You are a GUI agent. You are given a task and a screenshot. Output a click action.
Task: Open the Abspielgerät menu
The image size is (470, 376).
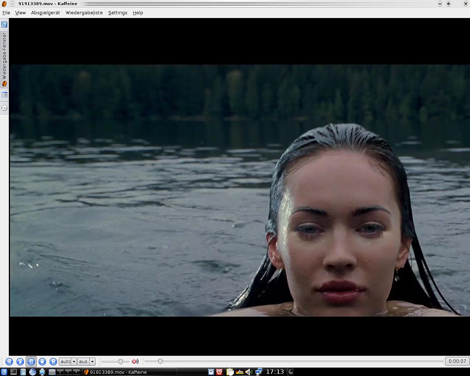pos(45,12)
